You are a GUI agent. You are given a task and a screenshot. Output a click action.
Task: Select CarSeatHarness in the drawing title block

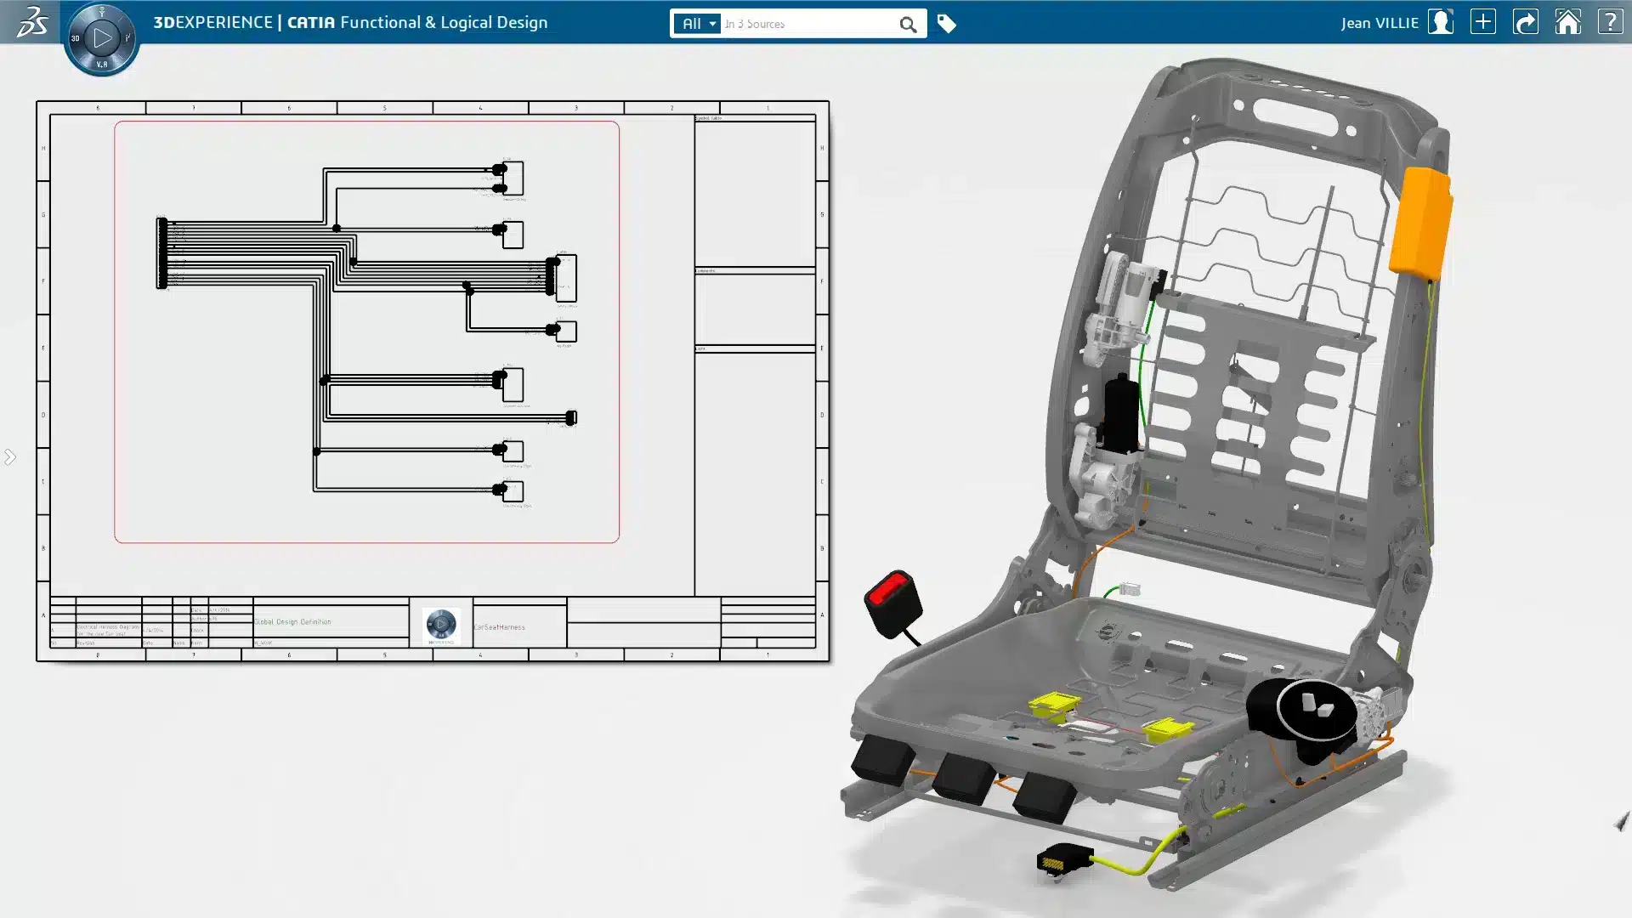(500, 626)
